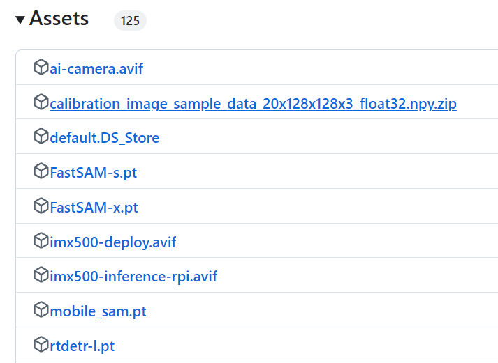Collapse the Assets section triangle

click(x=20, y=20)
